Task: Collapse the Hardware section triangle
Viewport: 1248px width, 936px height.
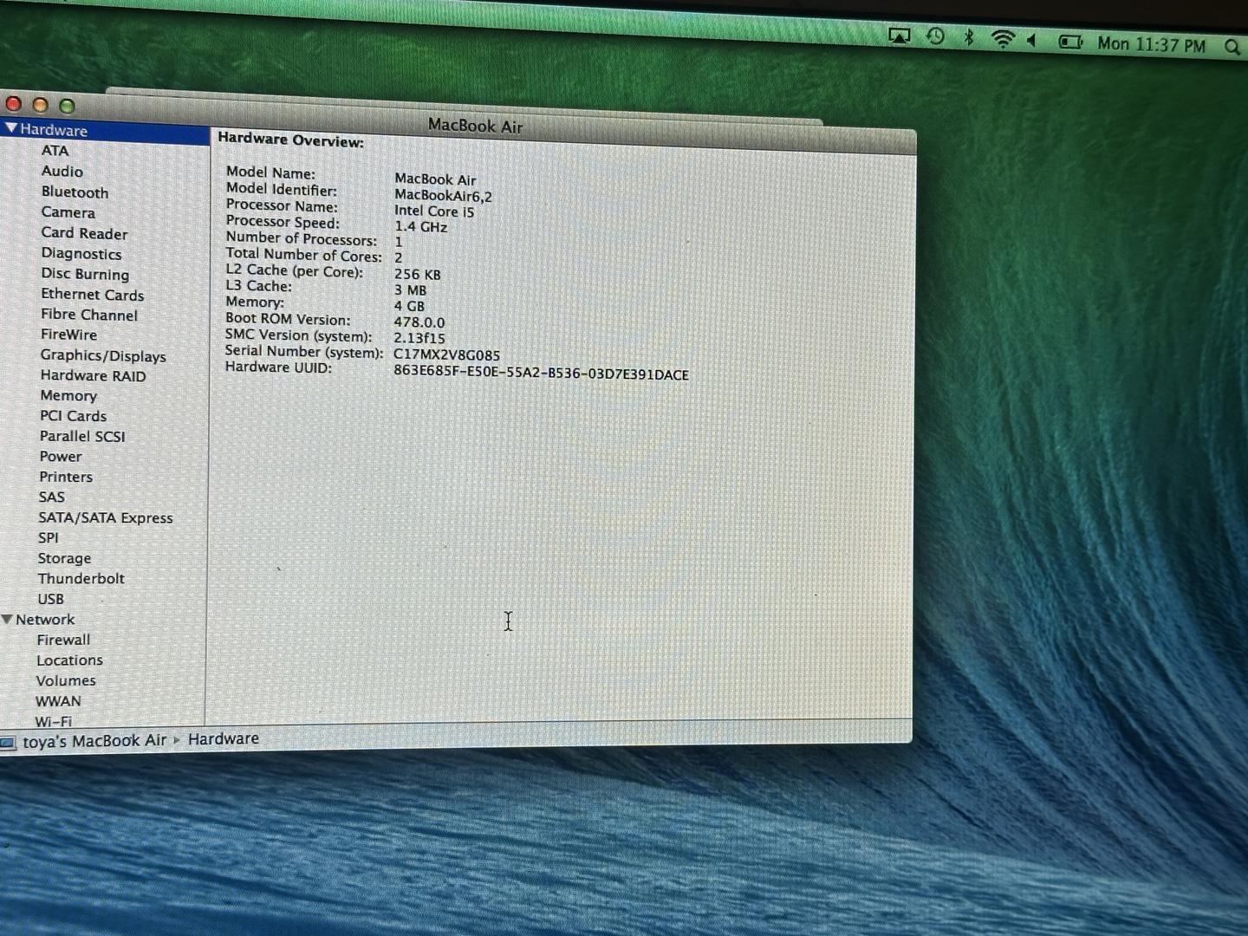Action: pyautogui.click(x=10, y=128)
